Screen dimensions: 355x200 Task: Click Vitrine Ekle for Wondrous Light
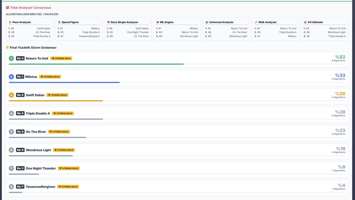point(64,150)
